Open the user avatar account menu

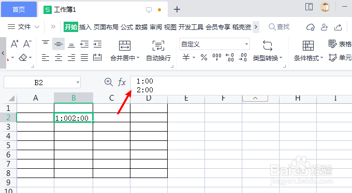pyautogui.click(x=325, y=7)
